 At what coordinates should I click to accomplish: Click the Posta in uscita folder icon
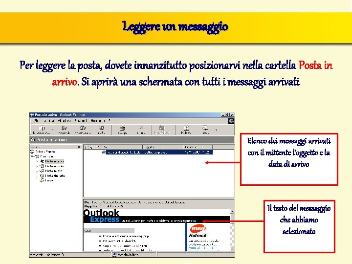pos(42,166)
